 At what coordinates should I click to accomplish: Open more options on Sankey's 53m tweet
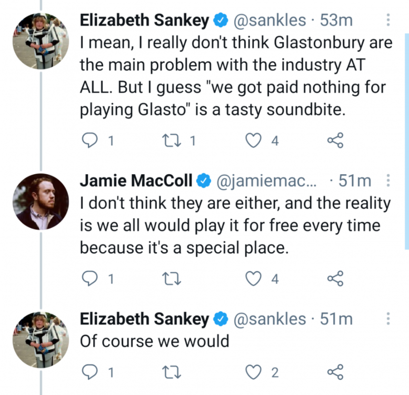tap(388, 20)
